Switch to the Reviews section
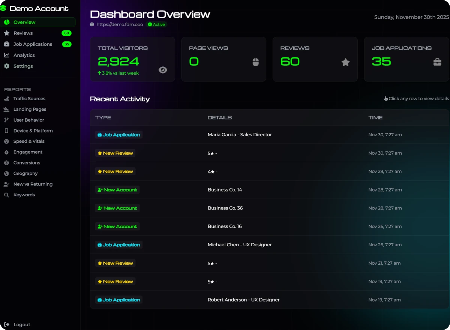The width and height of the screenshot is (450, 330). pos(23,33)
